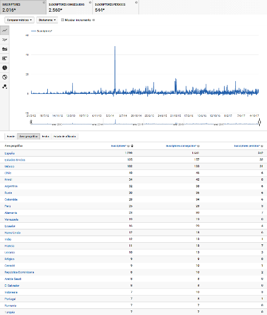Open México country link

click(9, 167)
